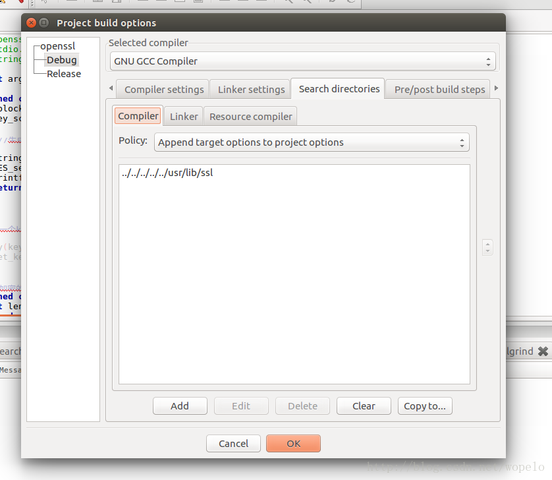Viewport: 552px width, 480px height.
Task: Select the openssl project tree root
Action: point(58,46)
